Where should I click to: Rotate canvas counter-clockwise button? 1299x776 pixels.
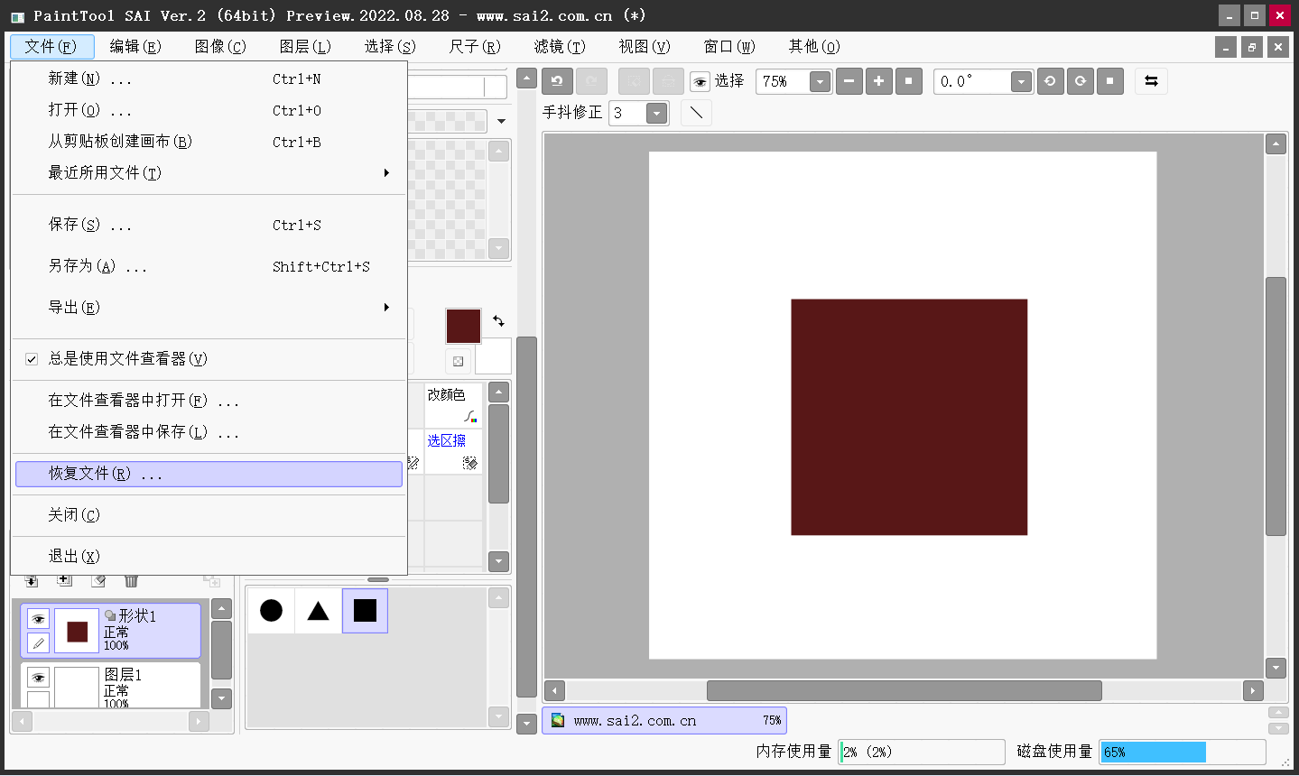click(1050, 81)
